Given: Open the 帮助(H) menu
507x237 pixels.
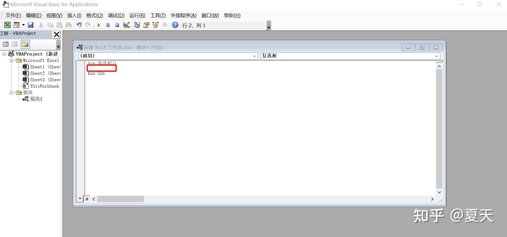Looking at the screenshot, I should click(x=232, y=16).
